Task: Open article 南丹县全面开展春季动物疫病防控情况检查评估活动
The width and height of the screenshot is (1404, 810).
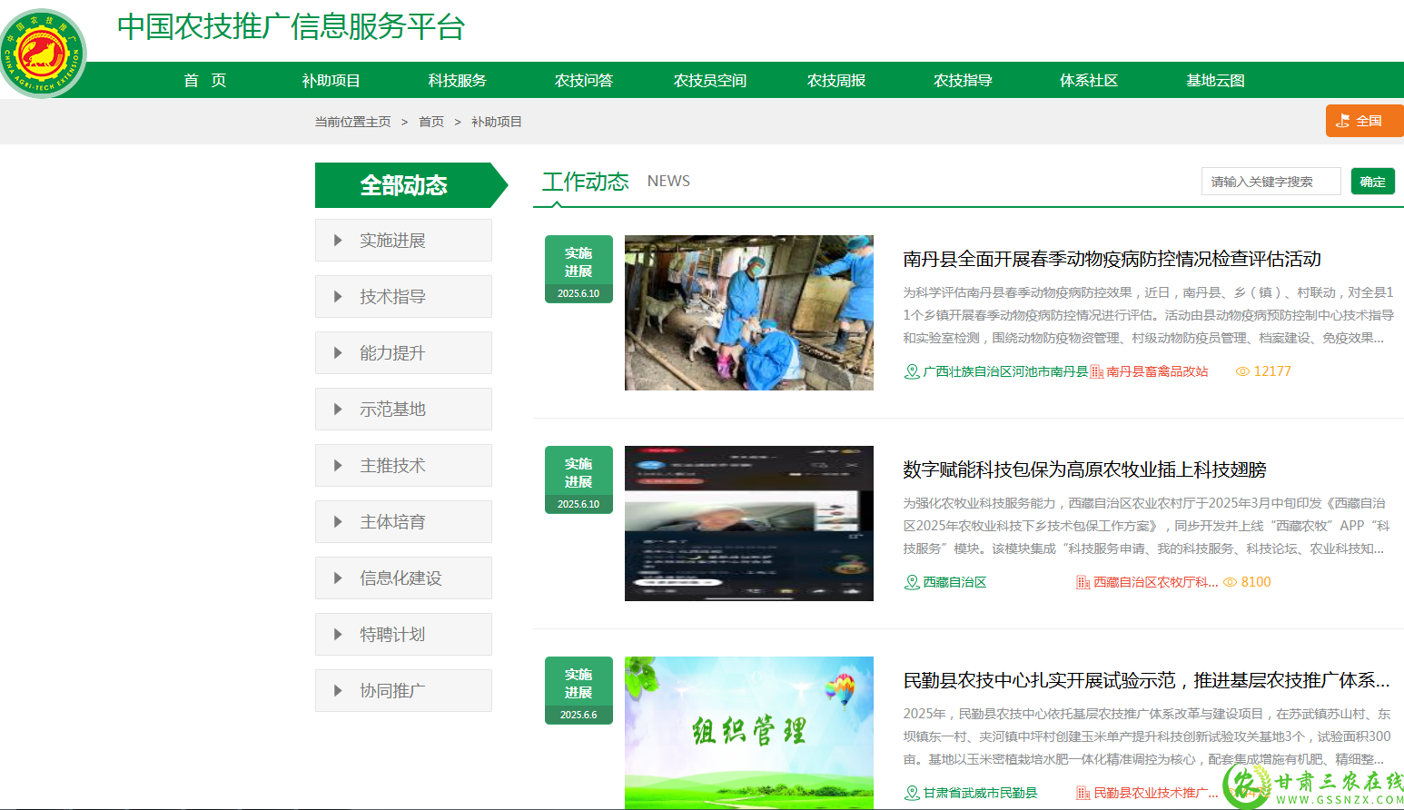Action: pos(1112,259)
